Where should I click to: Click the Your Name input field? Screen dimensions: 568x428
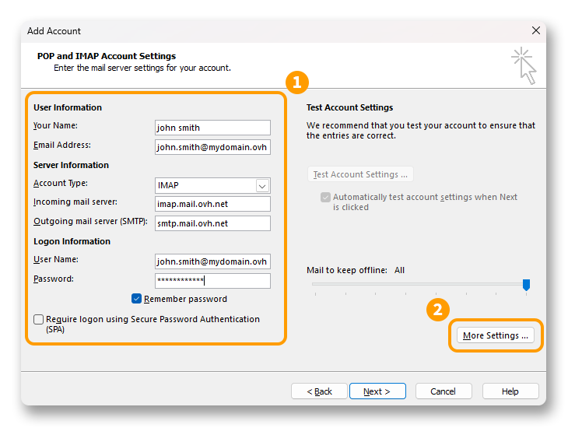212,128
